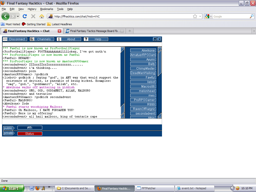Select user R999 in the list

point(143,104)
